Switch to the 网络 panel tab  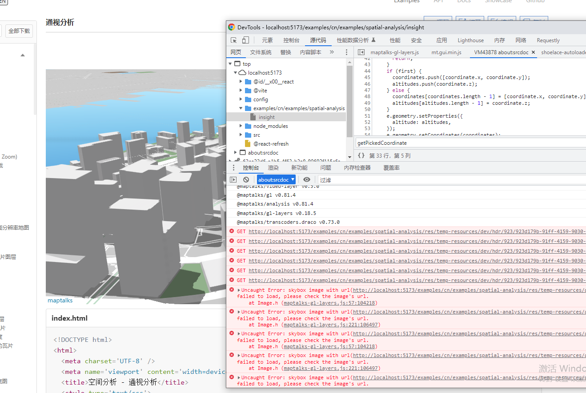521,40
